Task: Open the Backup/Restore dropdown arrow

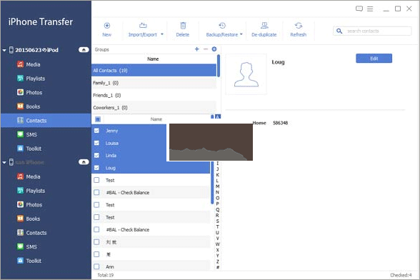Action: point(241,34)
